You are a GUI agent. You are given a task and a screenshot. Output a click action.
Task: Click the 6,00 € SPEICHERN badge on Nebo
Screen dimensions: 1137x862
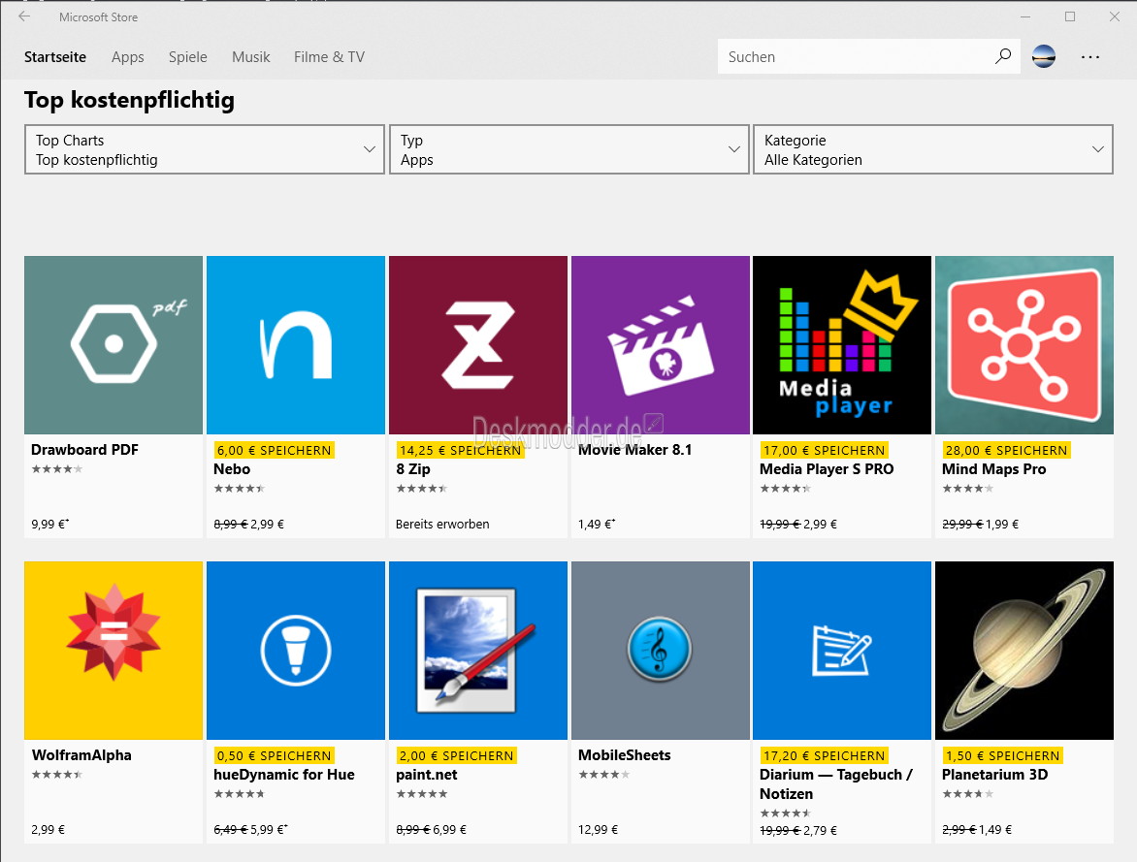coord(275,450)
